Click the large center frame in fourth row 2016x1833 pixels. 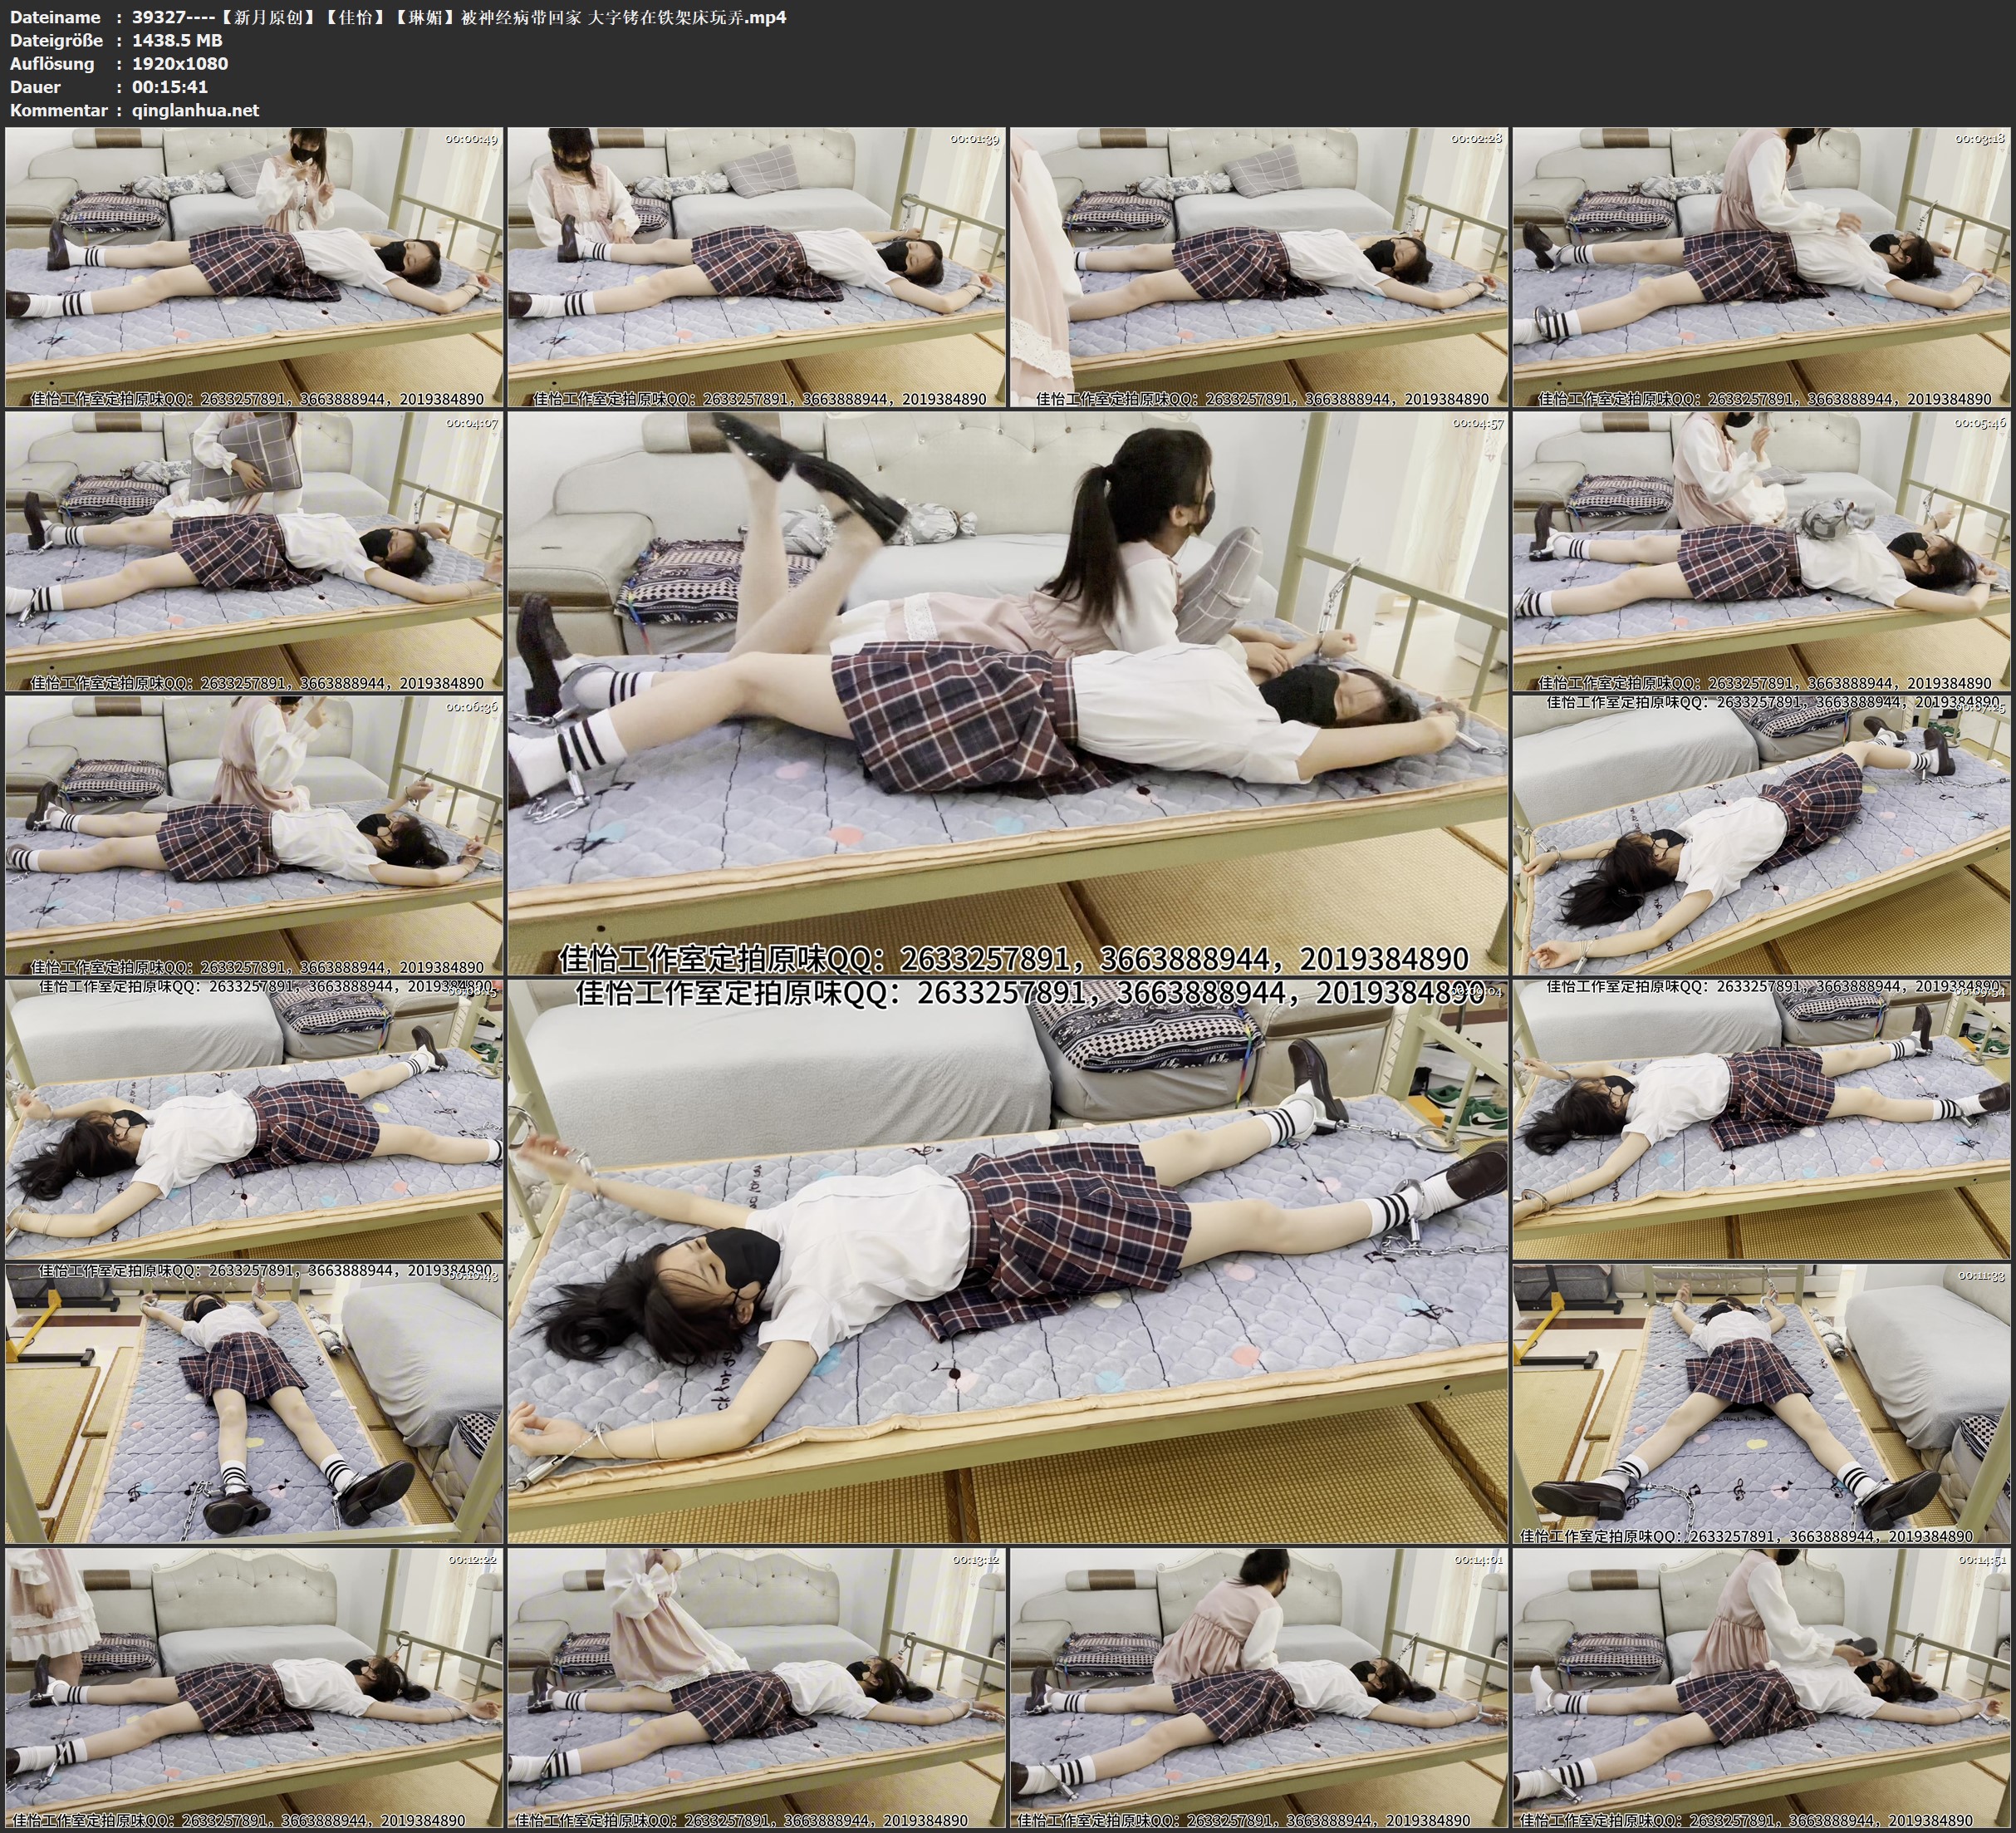1007,1260
